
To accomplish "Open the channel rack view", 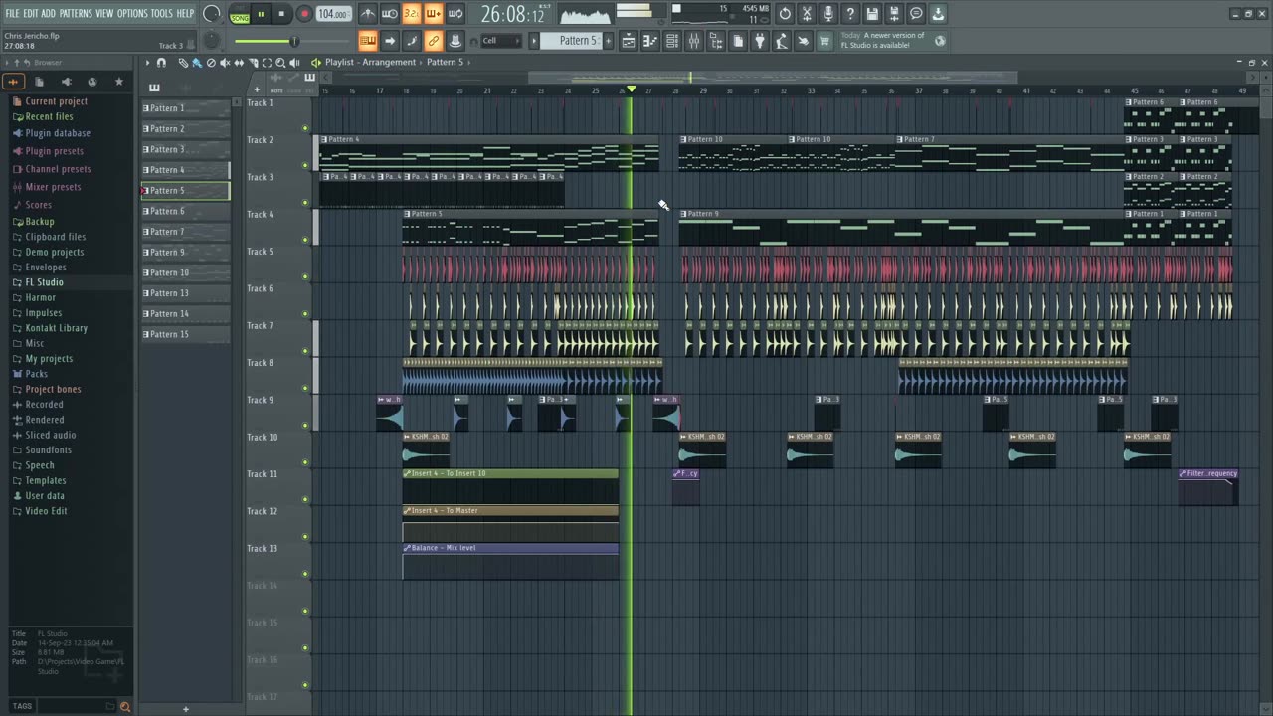I will pyautogui.click(x=672, y=41).
